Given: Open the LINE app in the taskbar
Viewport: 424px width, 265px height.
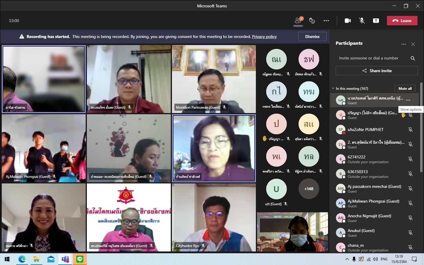Looking at the screenshot, I should [x=80, y=259].
